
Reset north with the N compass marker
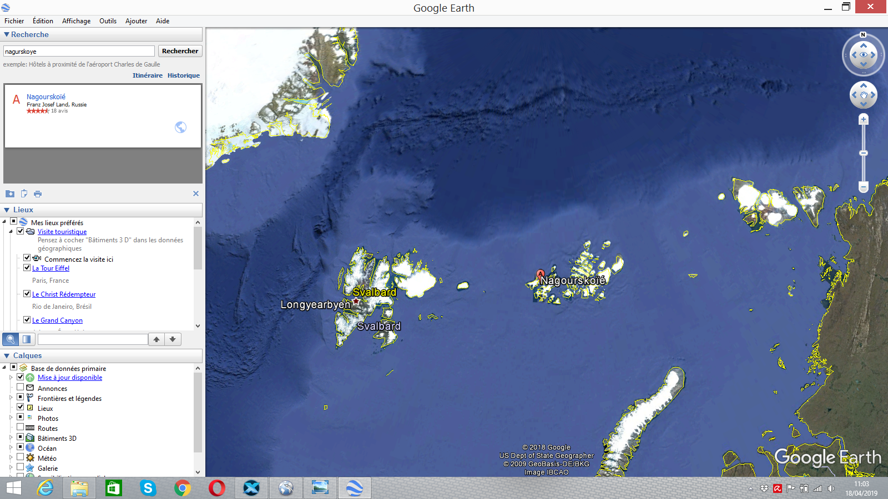point(863,35)
